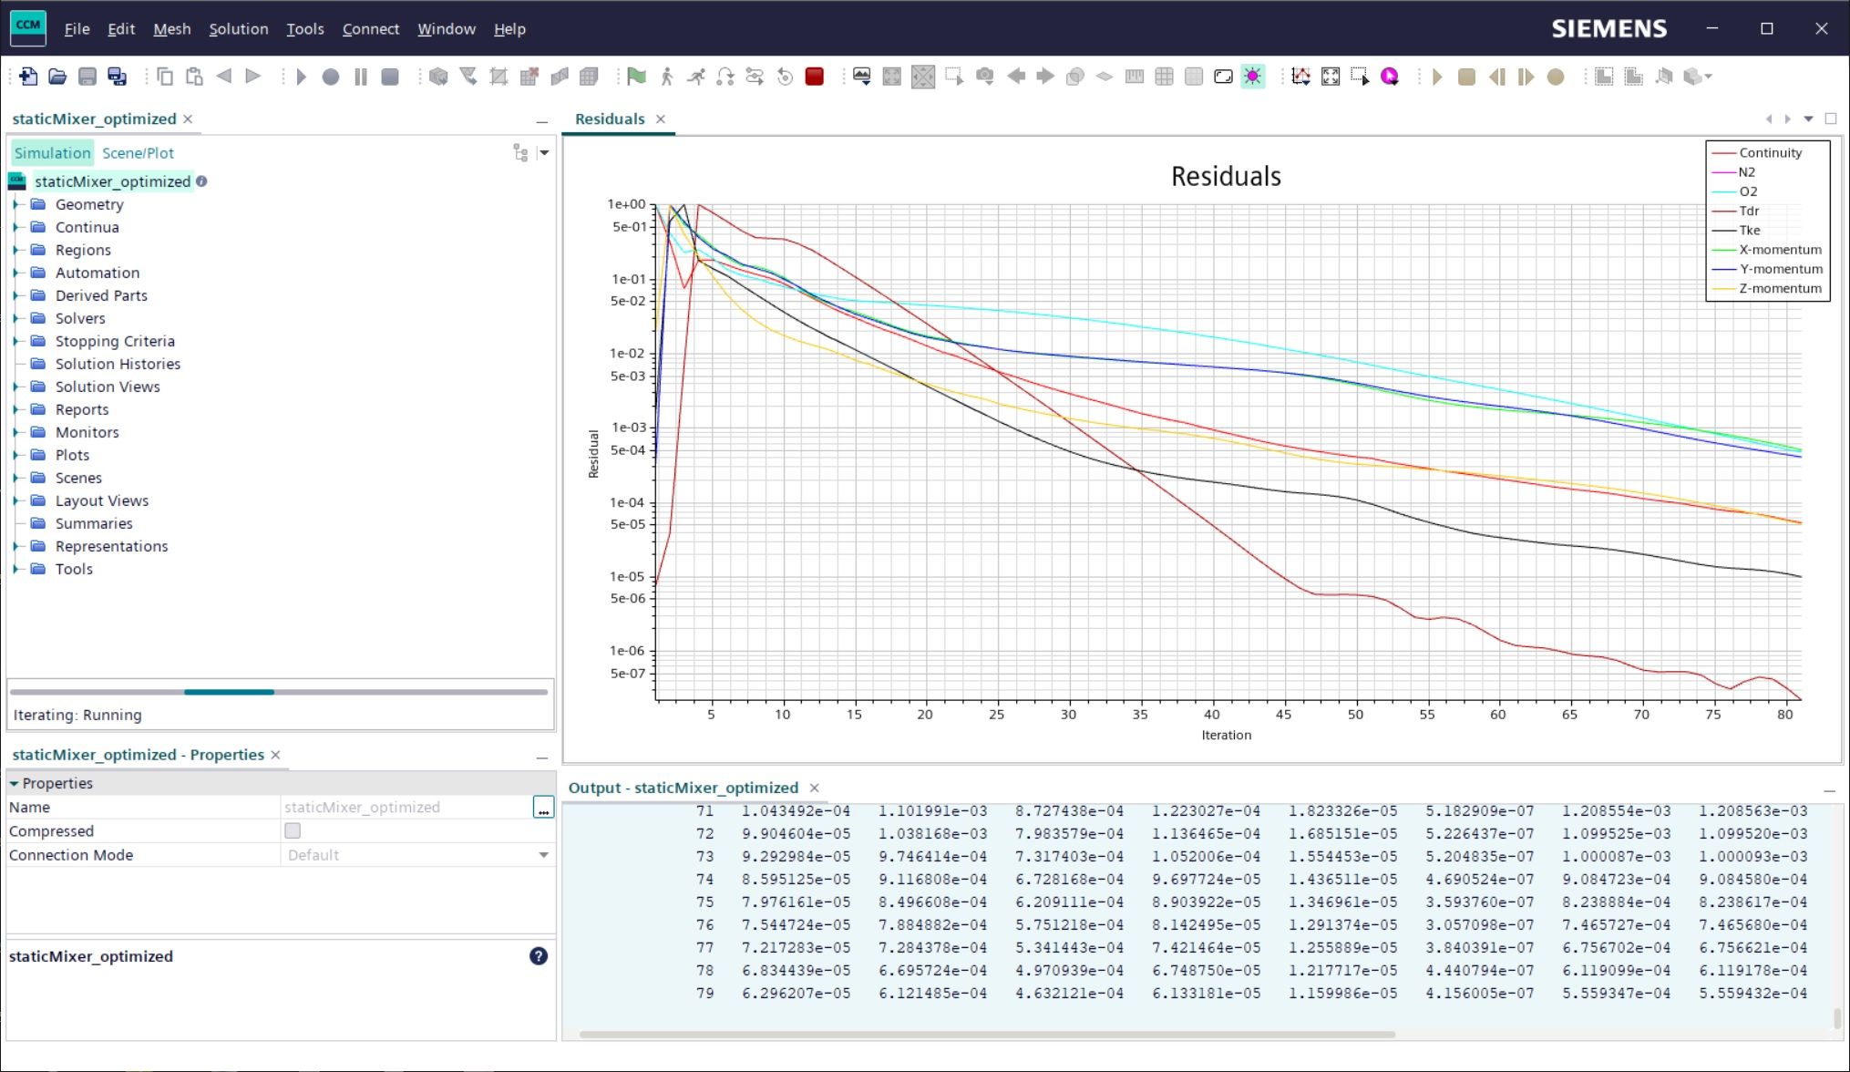The image size is (1850, 1072).
Task: Select the Simulation tab
Action: (52, 153)
